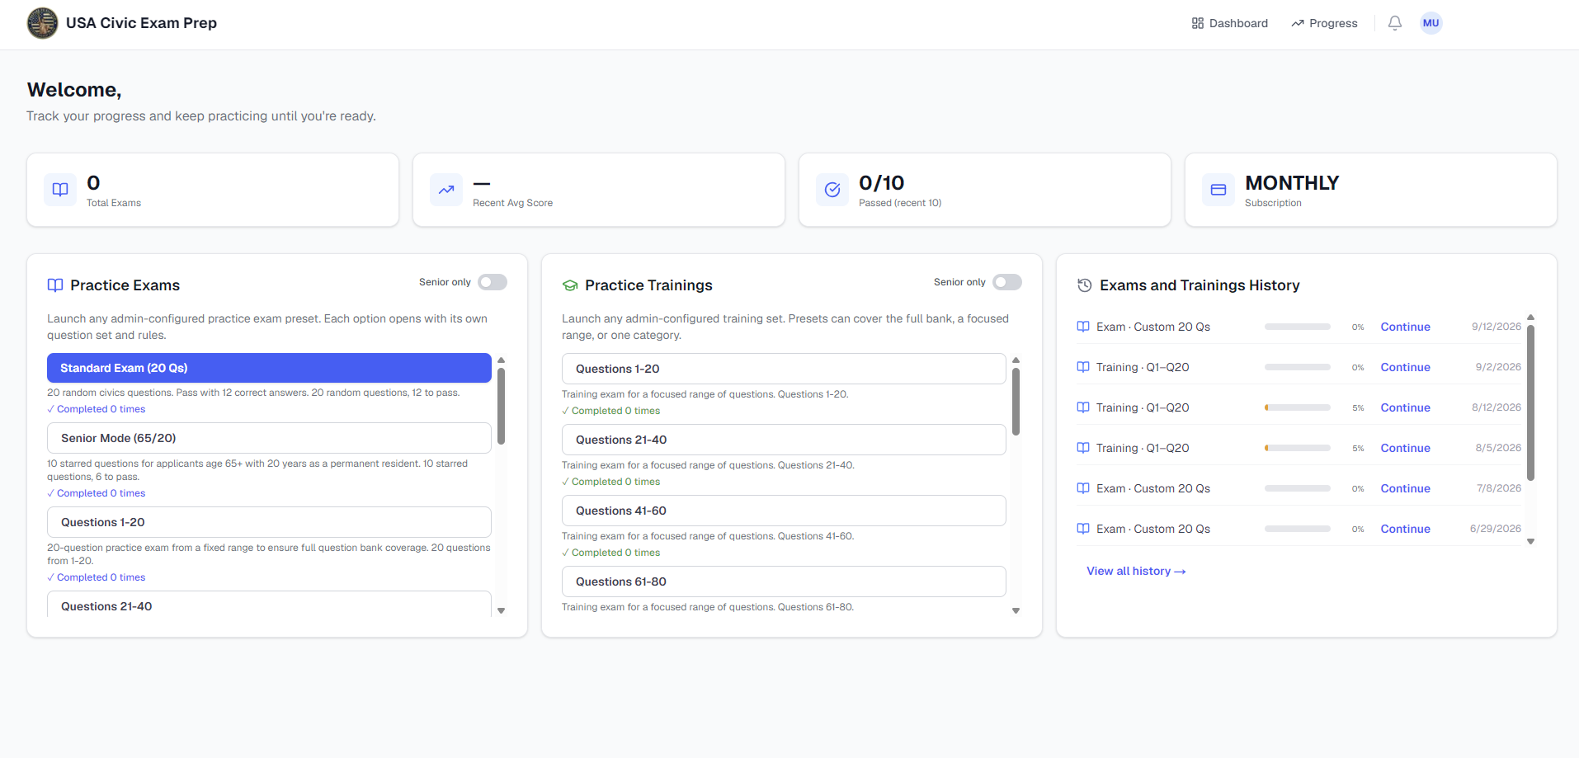The image size is (1579, 758).
Task: Start the Senior Mode (65/20) exam
Action: coord(269,438)
